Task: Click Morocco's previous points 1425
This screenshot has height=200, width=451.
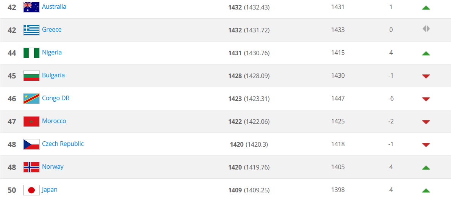Action: pyautogui.click(x=338, y=121)
